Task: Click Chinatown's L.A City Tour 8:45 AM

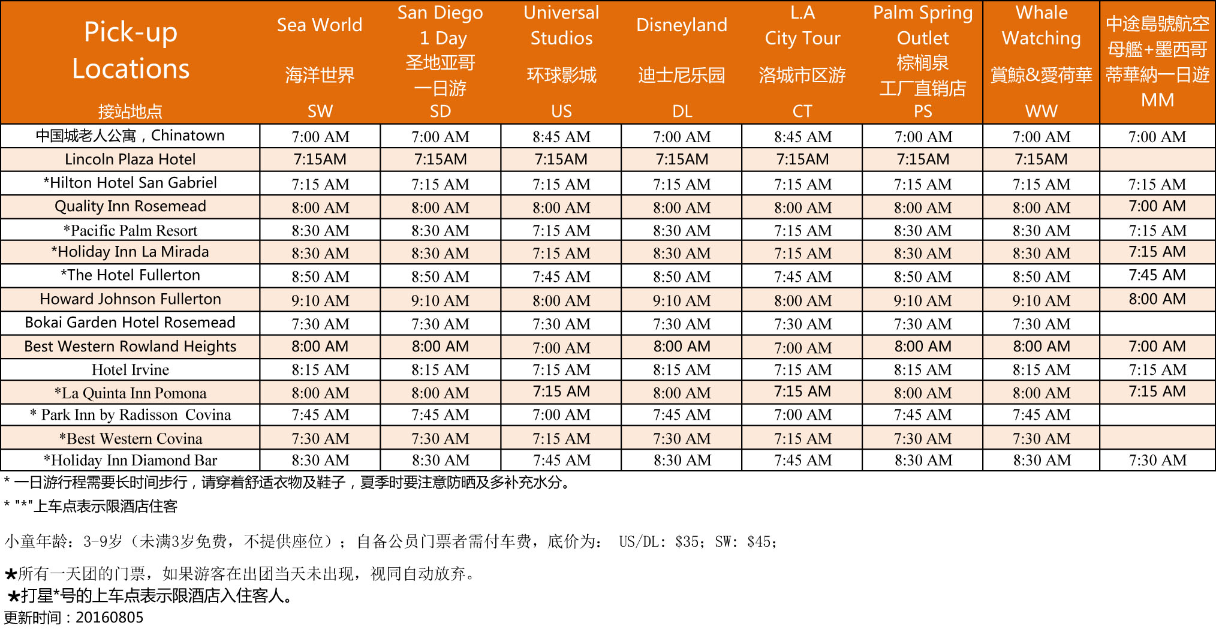Action: coord(802,137)
